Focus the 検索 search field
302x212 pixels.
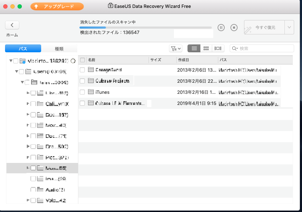coord(262,48)
